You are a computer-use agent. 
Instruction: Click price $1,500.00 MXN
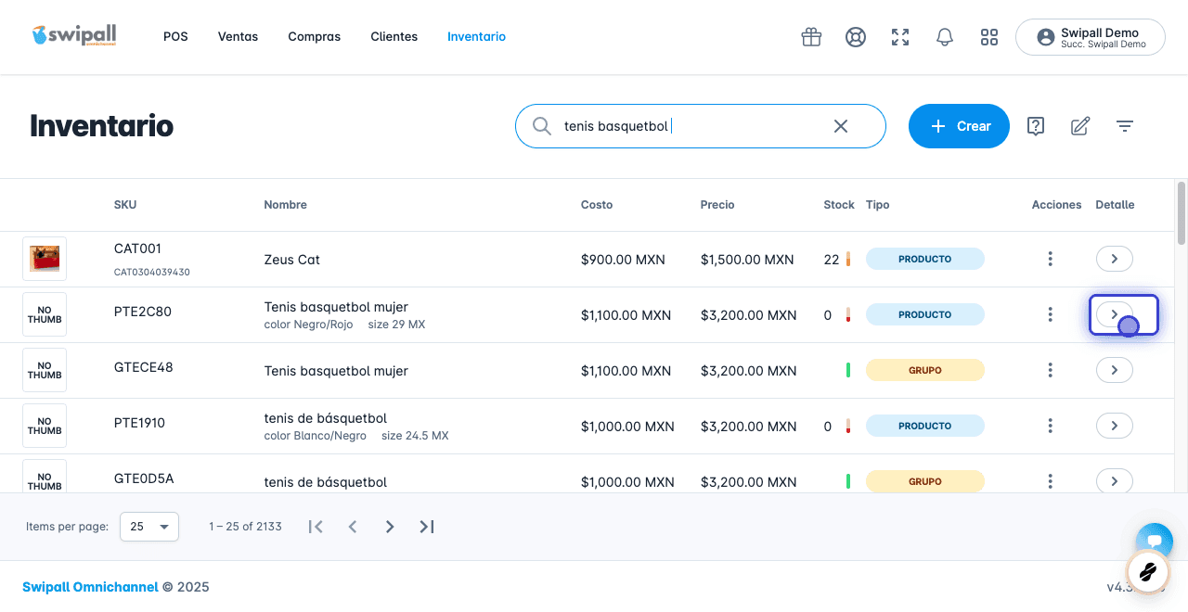747,260
